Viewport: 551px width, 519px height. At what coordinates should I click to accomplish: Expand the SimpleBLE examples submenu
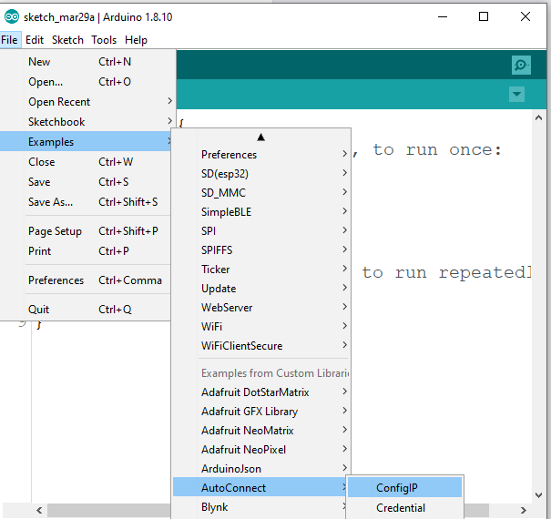pos(261,212)
